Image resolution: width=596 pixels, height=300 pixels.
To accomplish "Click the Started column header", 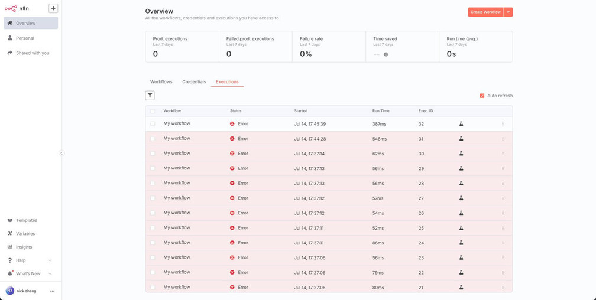I will pyautogui.click(x=300, y=111).
